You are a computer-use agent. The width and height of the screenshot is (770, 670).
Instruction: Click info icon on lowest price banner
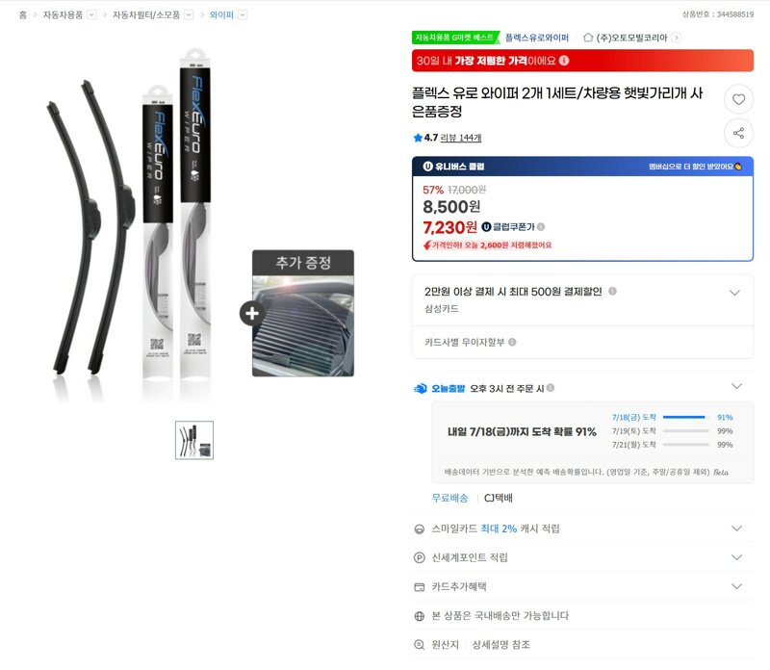pyautogui.click(x=564, y=61)
